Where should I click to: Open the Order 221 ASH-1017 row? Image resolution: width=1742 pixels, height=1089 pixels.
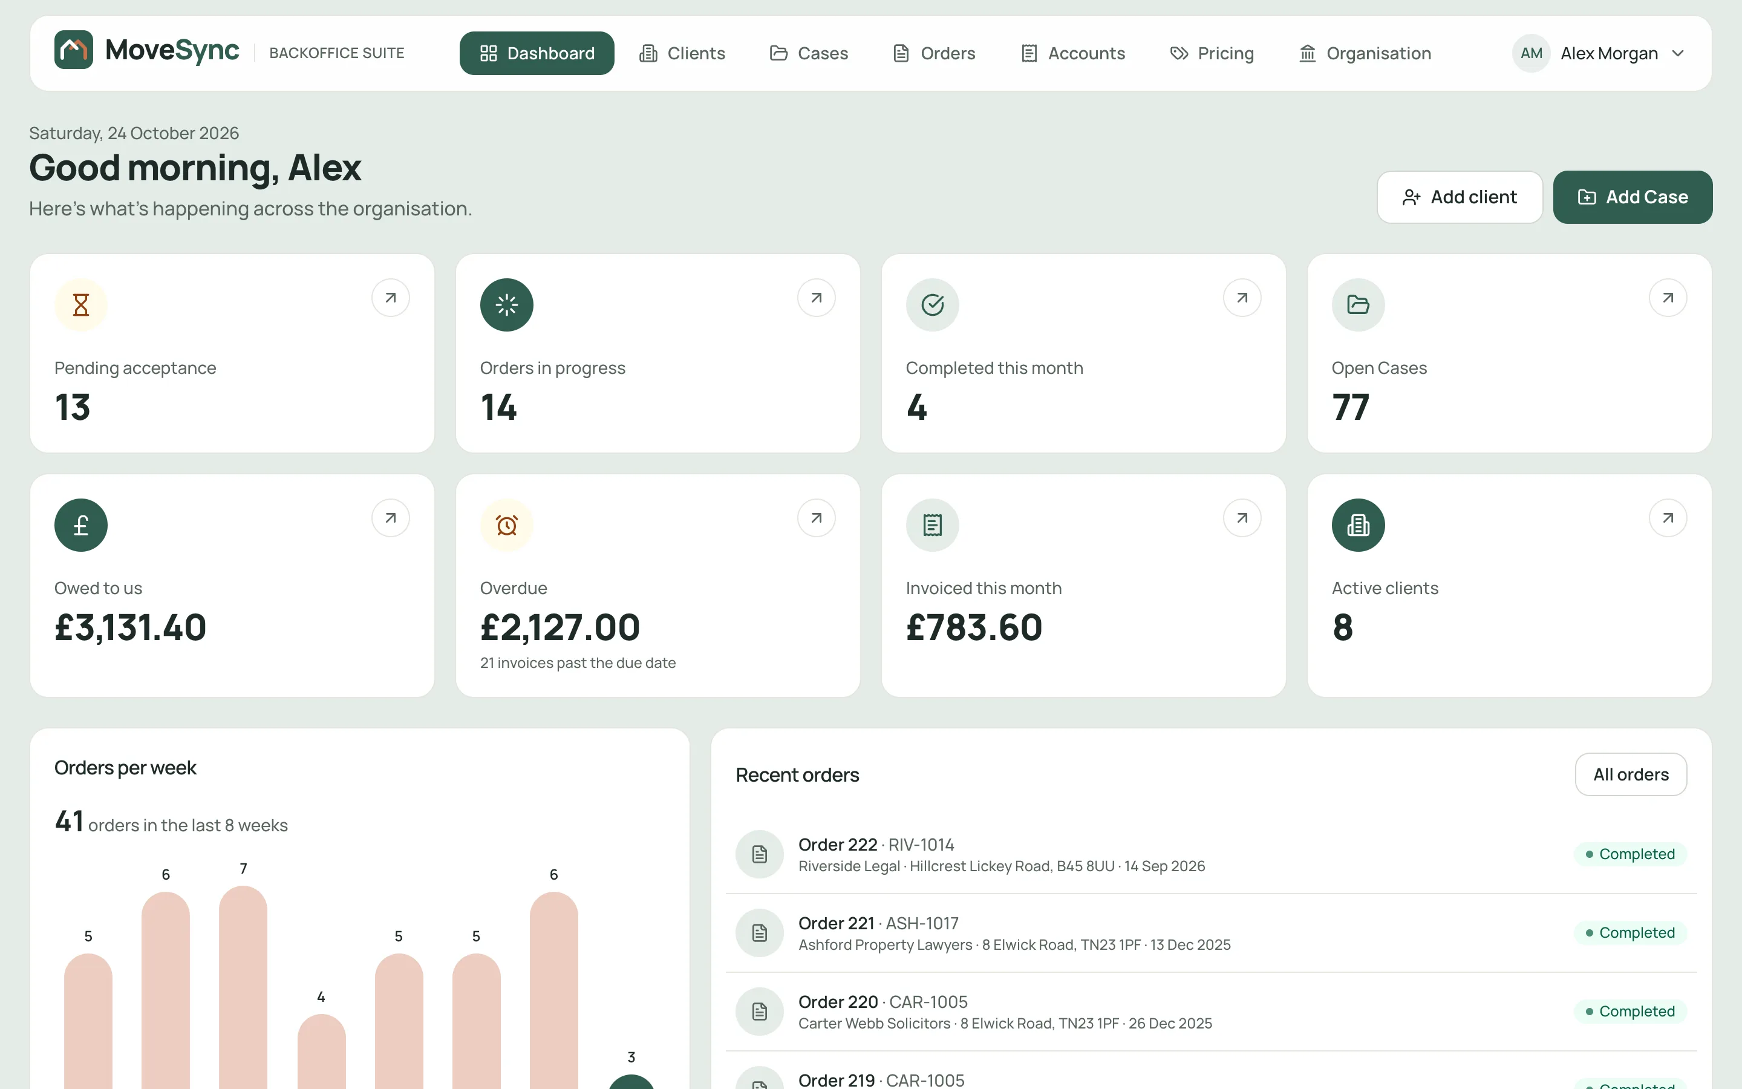[x=1211, y=934]
